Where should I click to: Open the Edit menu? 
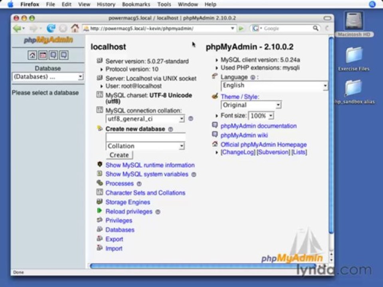coord(66,4)
